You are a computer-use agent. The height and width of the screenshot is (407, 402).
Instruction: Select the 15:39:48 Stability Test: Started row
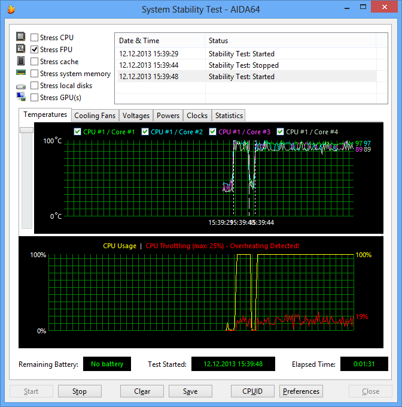[x=246, y=77]
